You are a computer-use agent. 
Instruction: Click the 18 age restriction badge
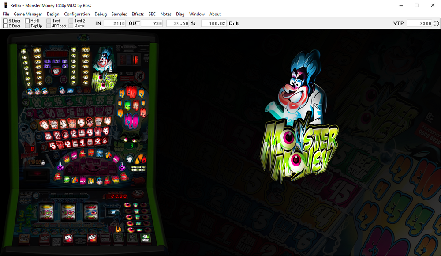click(x=139, y=76)
